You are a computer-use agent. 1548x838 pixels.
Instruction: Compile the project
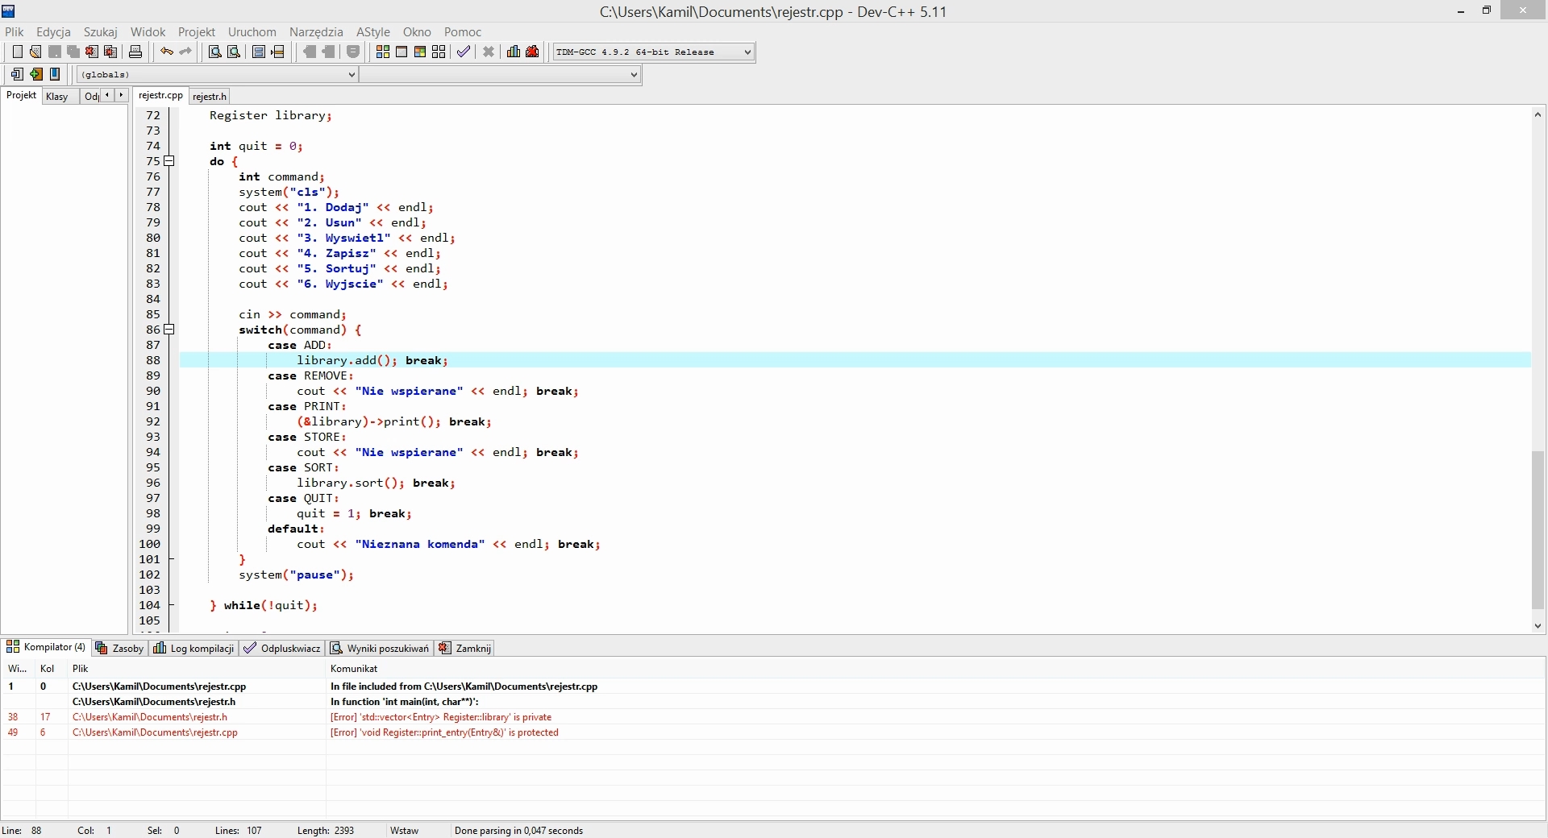(383, 52)
